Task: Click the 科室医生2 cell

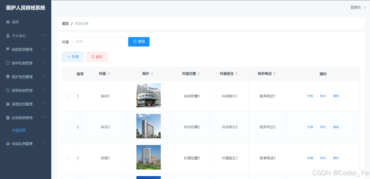Action: point(230,127)
